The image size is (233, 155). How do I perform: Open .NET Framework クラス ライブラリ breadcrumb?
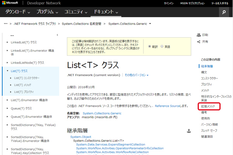[x=35, y=24]
